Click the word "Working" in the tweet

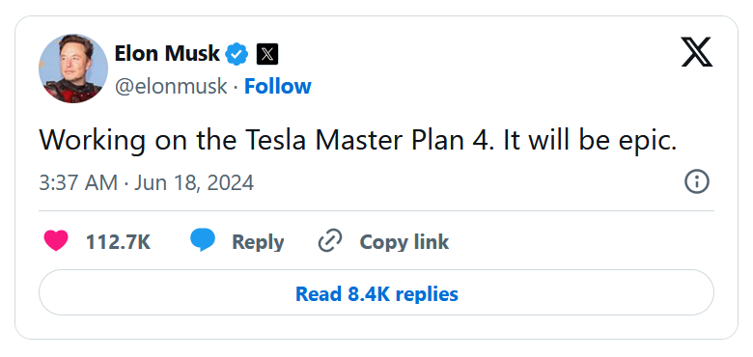(x=93, y=141)
